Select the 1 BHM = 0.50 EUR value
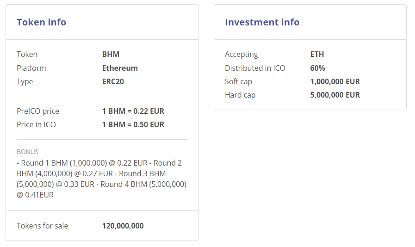 [x=133, y=124]
